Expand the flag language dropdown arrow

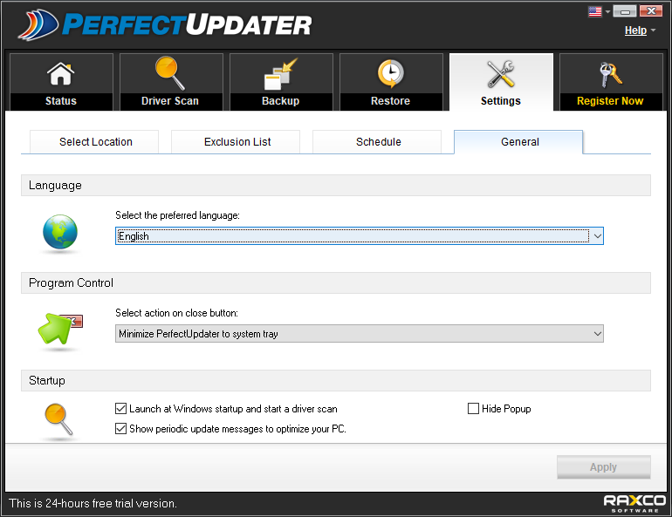coord(607,11)
